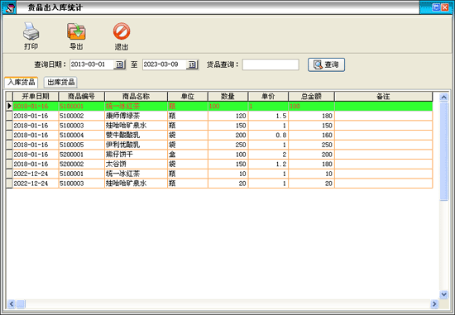The image size is (455, 315).
Task: Click the horizontal scrollbar right arrow
Action: coord(434,304)
